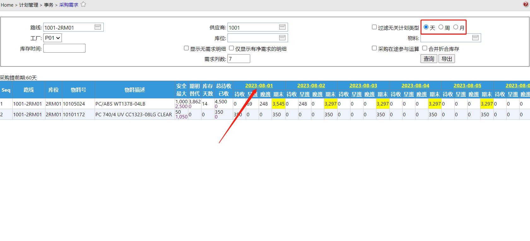This screenshot has width=530, height=241.
Task: Open lookup icon in 库位 field
Action: 282,38
